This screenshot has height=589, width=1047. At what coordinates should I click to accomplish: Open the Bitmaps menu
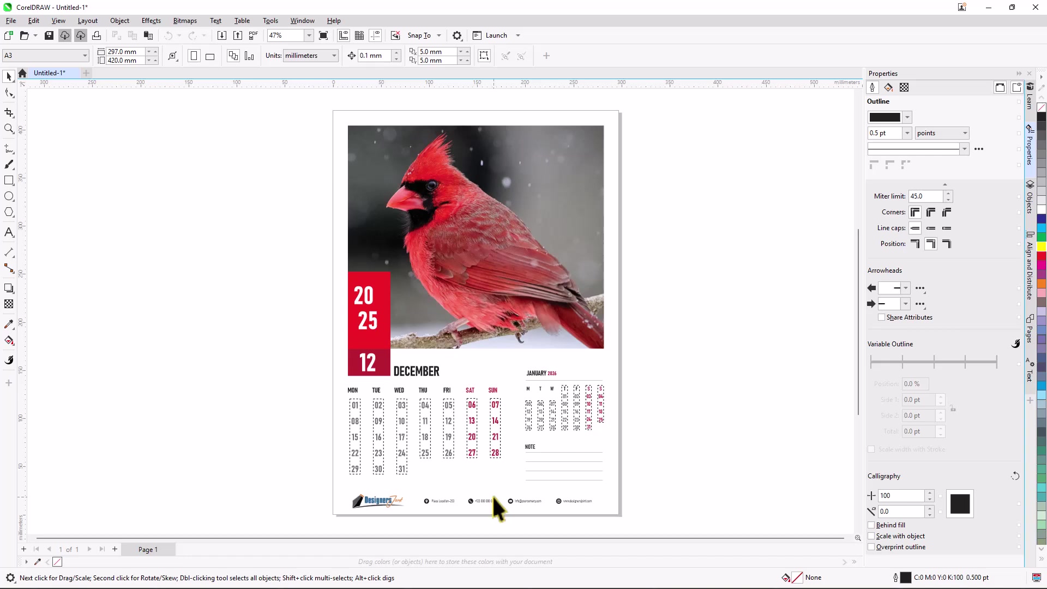click(185, 21)
